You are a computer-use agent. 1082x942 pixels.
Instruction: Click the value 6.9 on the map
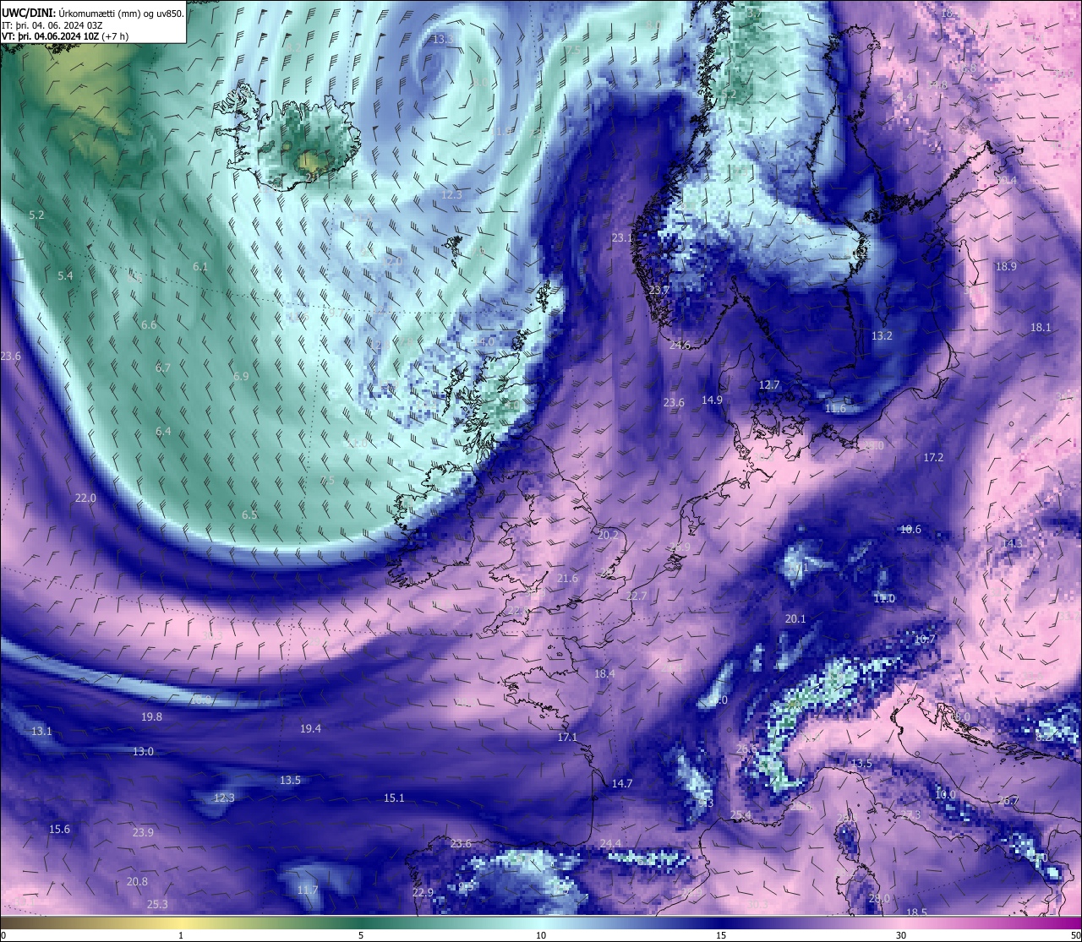(241, 376)
